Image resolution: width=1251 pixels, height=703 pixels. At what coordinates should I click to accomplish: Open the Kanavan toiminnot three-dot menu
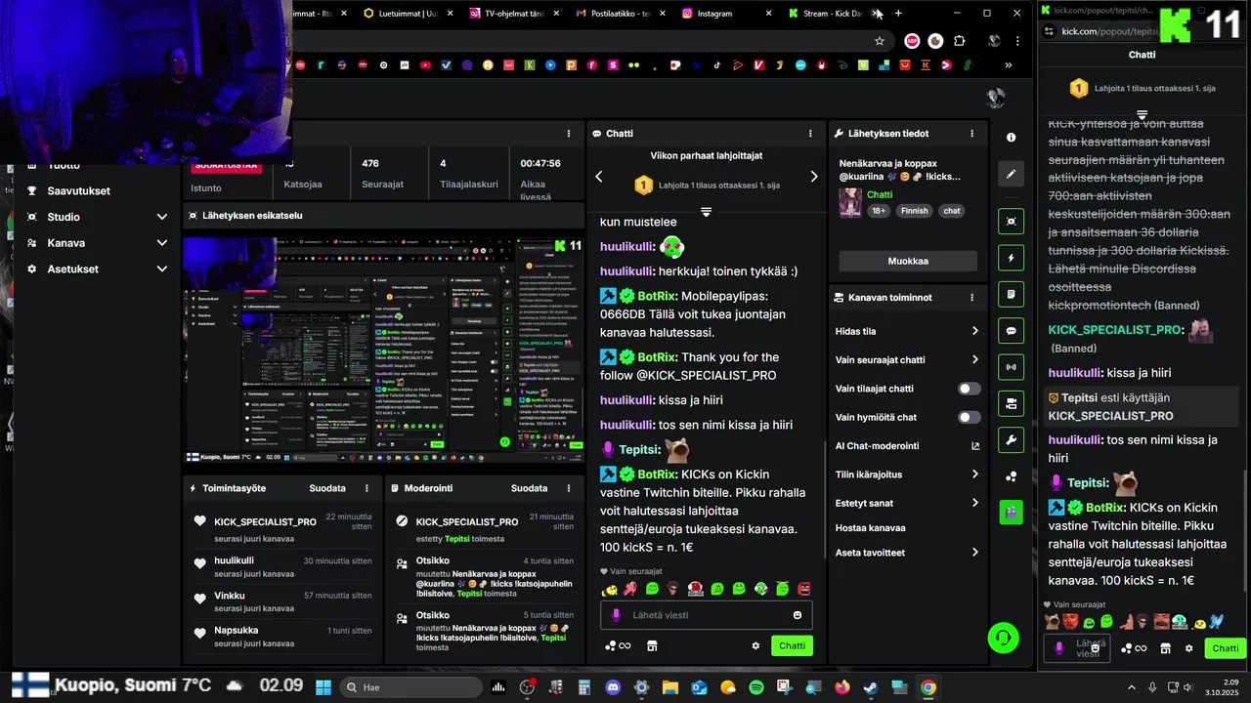pos(971,298)
